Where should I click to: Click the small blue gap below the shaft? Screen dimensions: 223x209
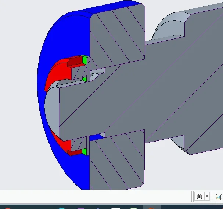[x=96, y=137]
